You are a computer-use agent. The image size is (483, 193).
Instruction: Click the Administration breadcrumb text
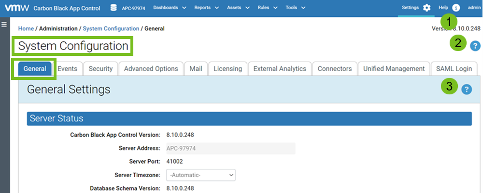58,28
